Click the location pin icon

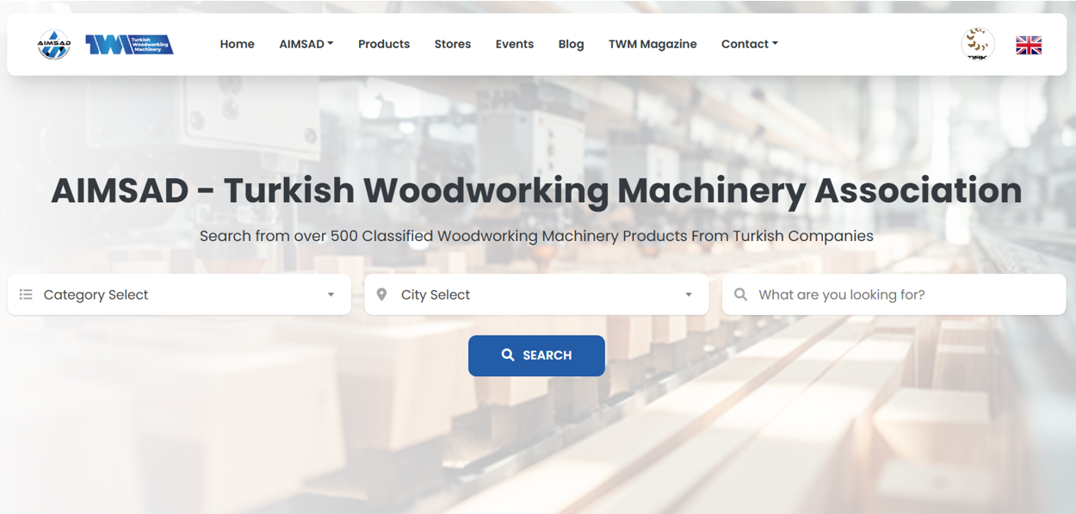pos(382,294)
